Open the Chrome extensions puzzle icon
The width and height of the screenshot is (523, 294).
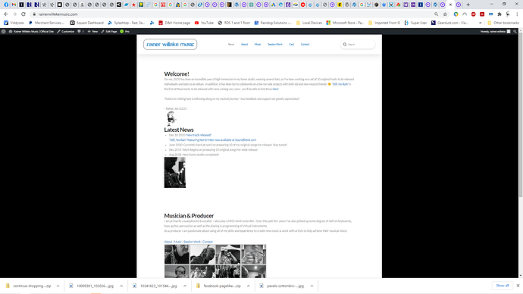[500, 14]
